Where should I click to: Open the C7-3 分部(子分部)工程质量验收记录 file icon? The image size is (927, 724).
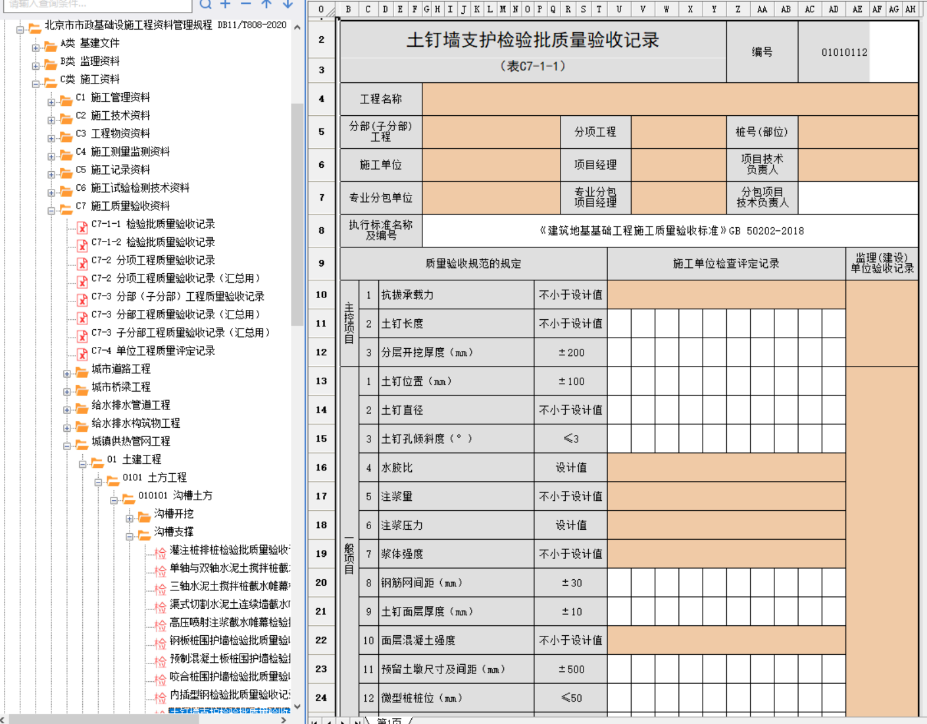click(x=82, y=299)
